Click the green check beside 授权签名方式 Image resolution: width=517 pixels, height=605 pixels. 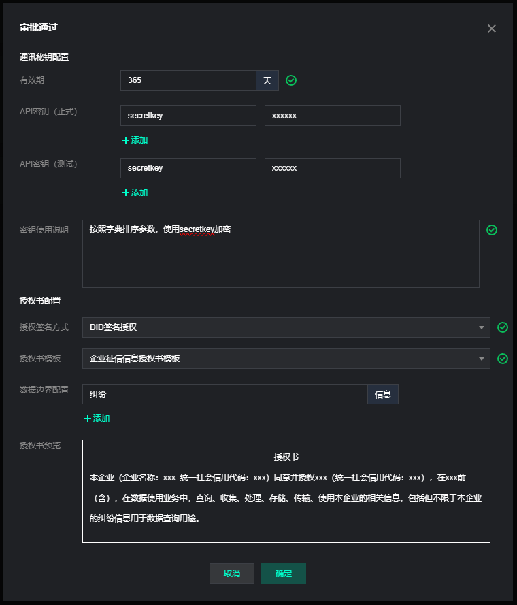point(503,327)
